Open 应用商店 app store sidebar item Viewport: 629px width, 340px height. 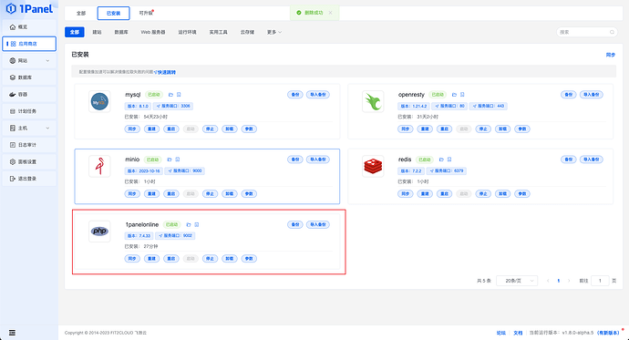click(x=29, y=44)
